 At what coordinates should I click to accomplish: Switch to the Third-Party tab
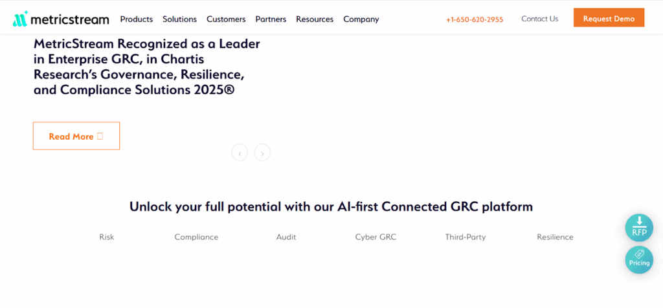pyautogui.click(x=466, y=237)
